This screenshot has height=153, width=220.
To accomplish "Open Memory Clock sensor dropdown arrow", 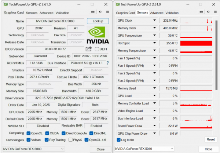I will point(154,28).
